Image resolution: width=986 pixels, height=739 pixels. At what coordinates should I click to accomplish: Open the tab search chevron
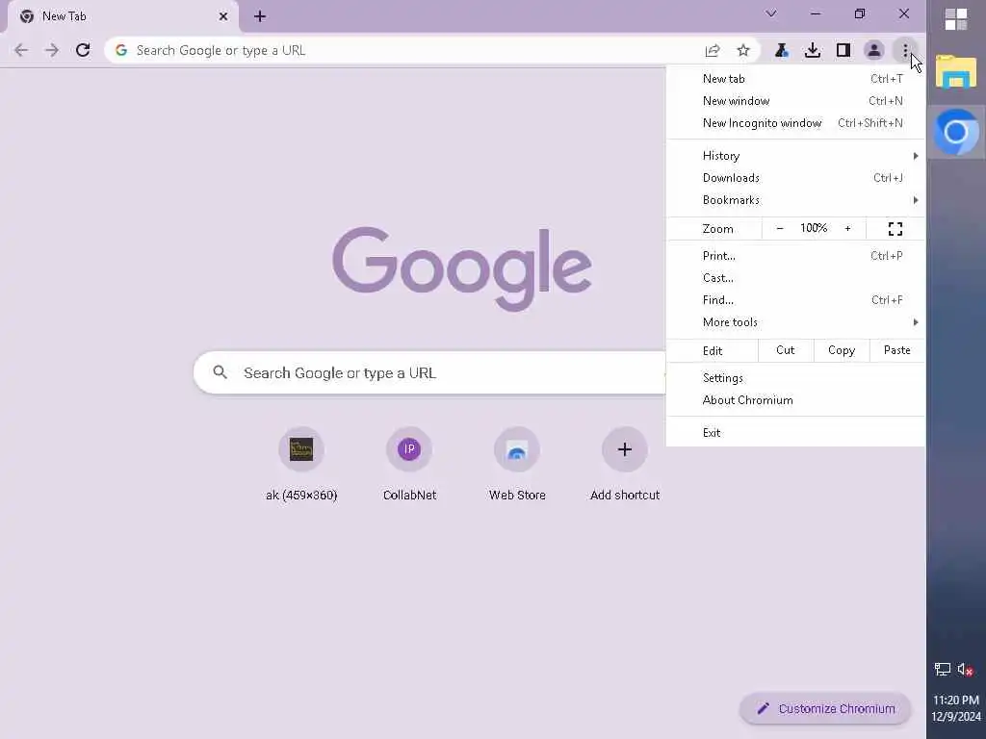click(771, 13)
